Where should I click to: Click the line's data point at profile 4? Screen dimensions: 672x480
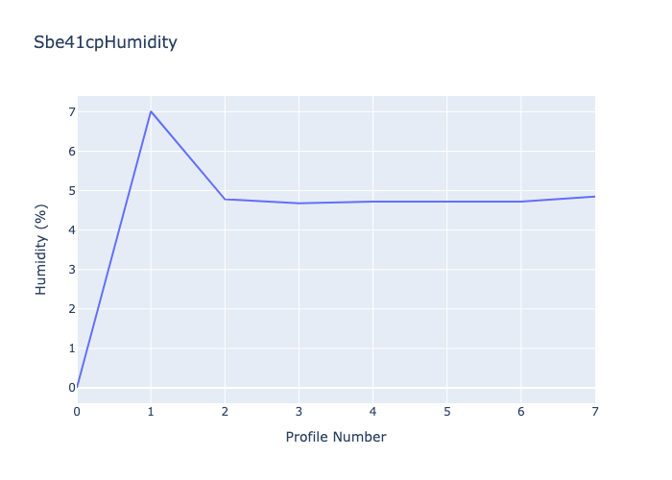(x=372, y=202)
